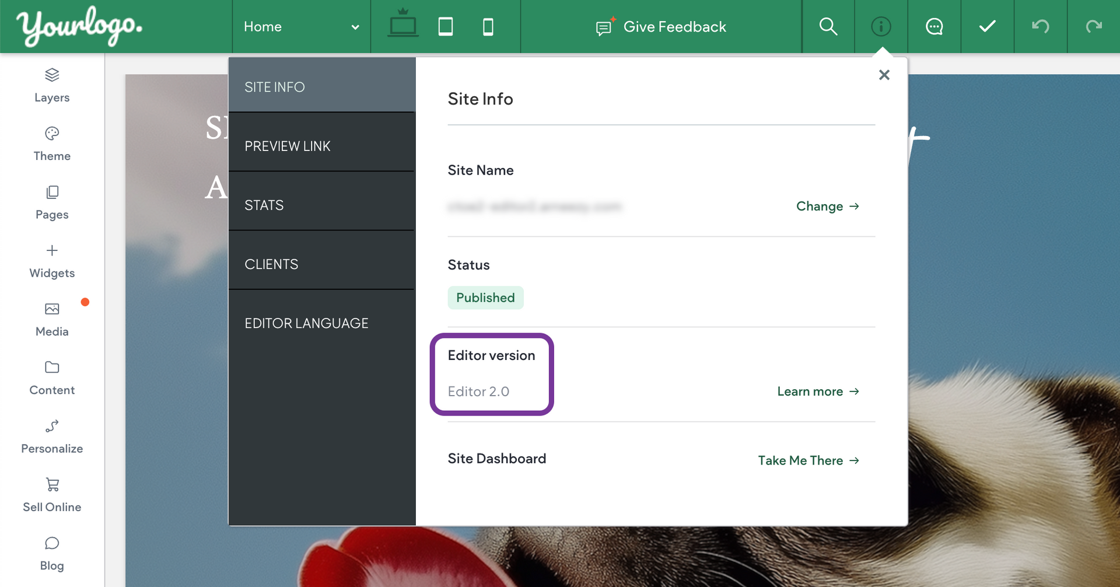1120x587 pixels.
Task: Open the Widgets panel
Action: pyautogui.click(x=52, y=261)
